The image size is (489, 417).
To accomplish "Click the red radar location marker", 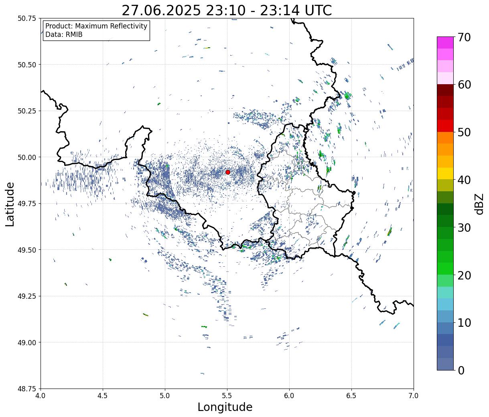I will 228,172.
